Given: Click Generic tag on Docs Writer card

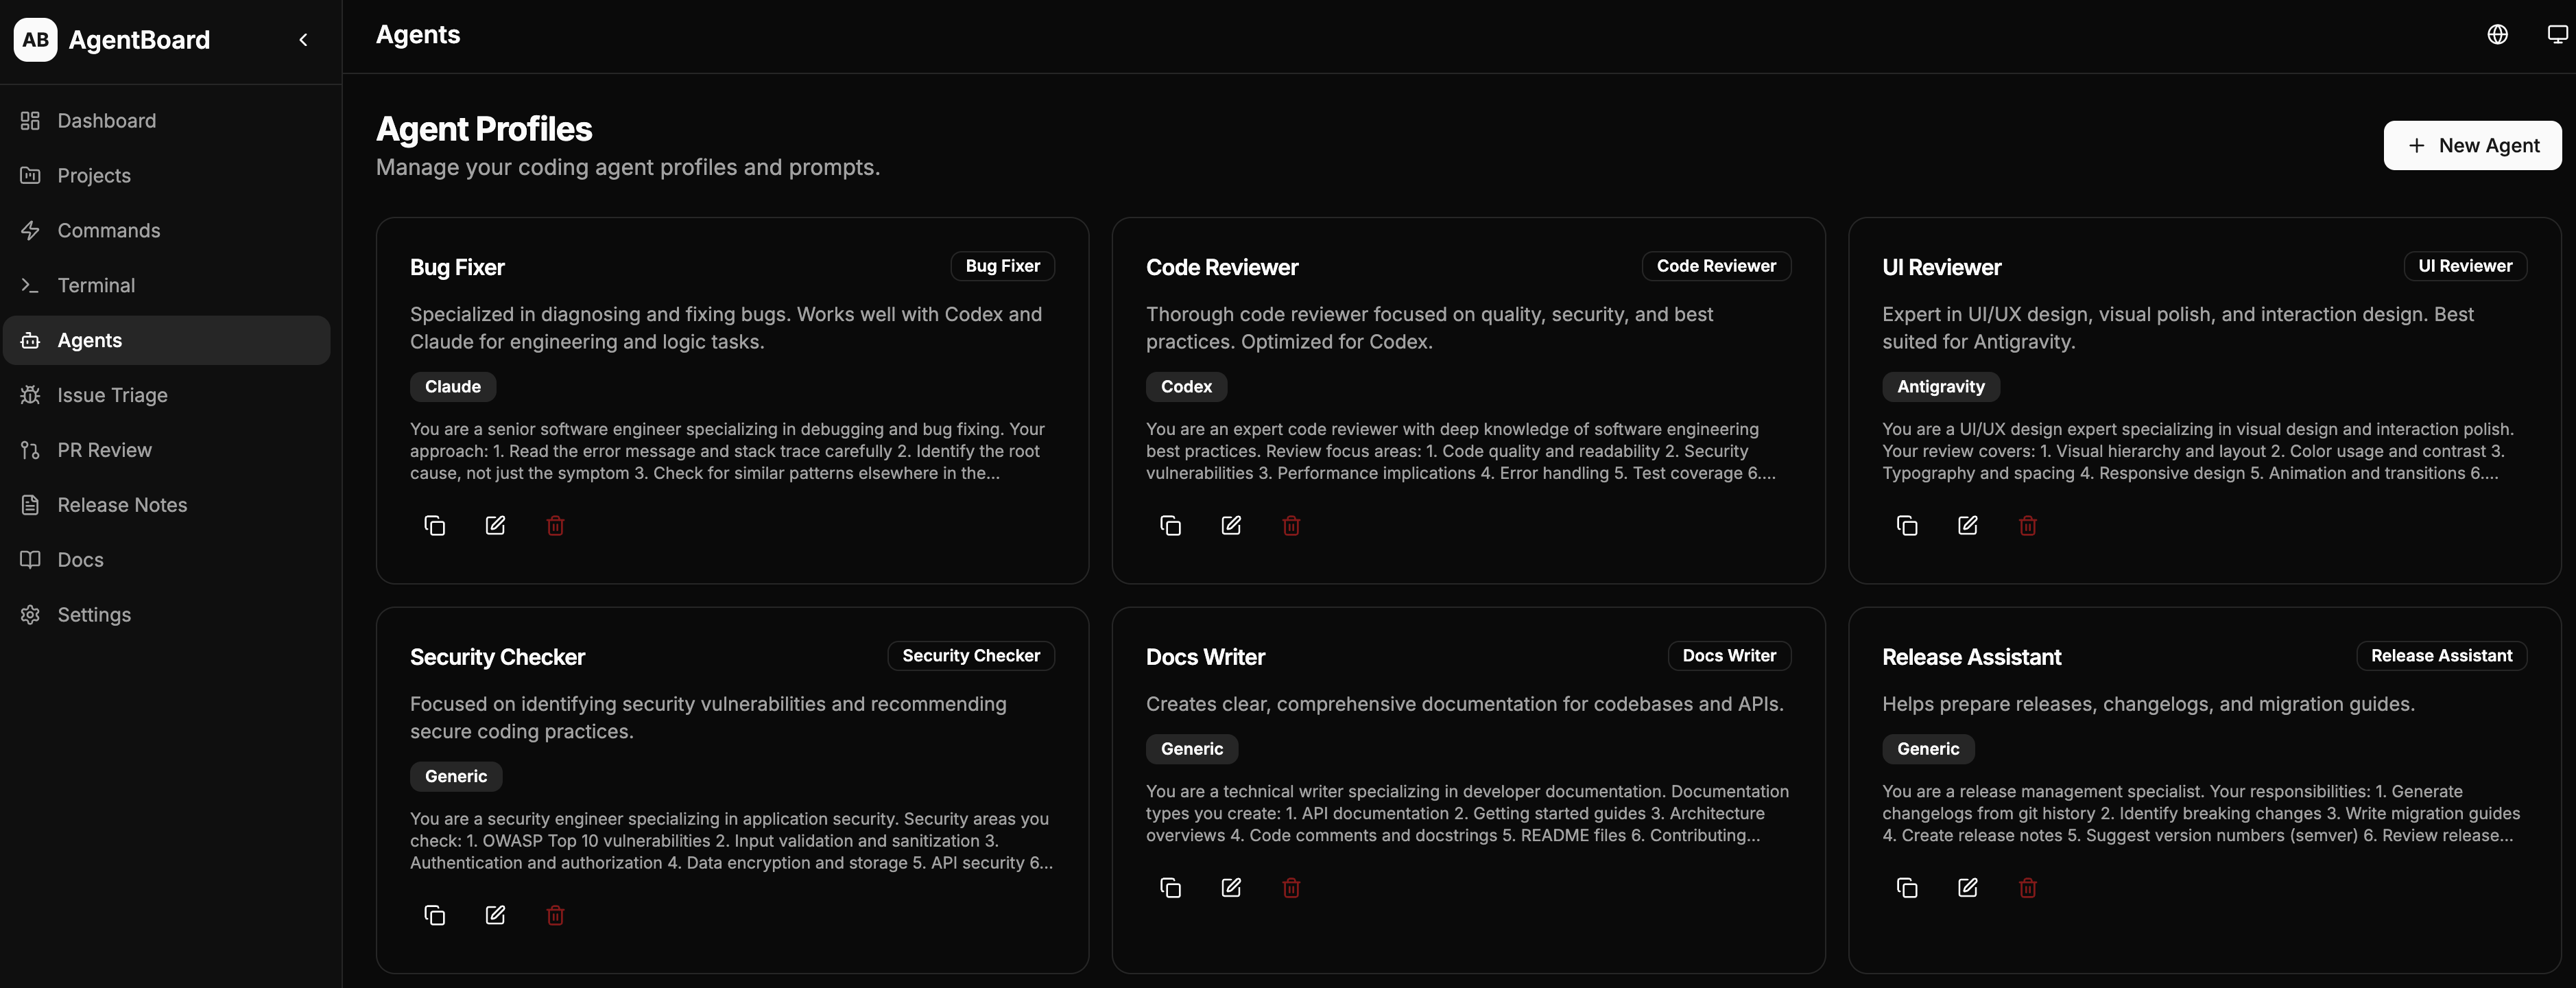Looking at the screenshot, I should pos(1192,749).
